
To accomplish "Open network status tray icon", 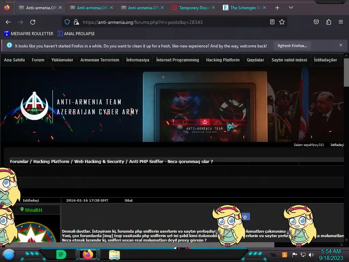I will pyautogui.click(x=303, y=254).
